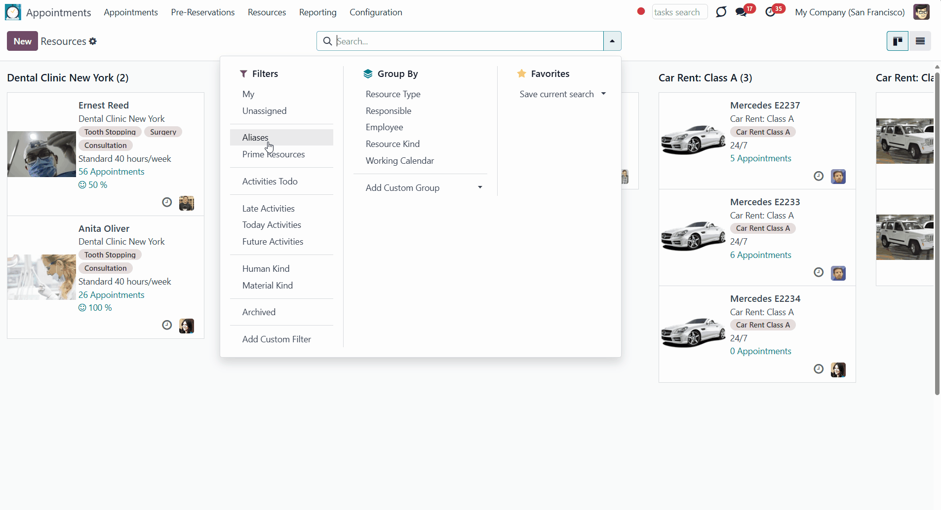Click responsible avatar on Mercedes E2233 card

[x=838, y=273]
